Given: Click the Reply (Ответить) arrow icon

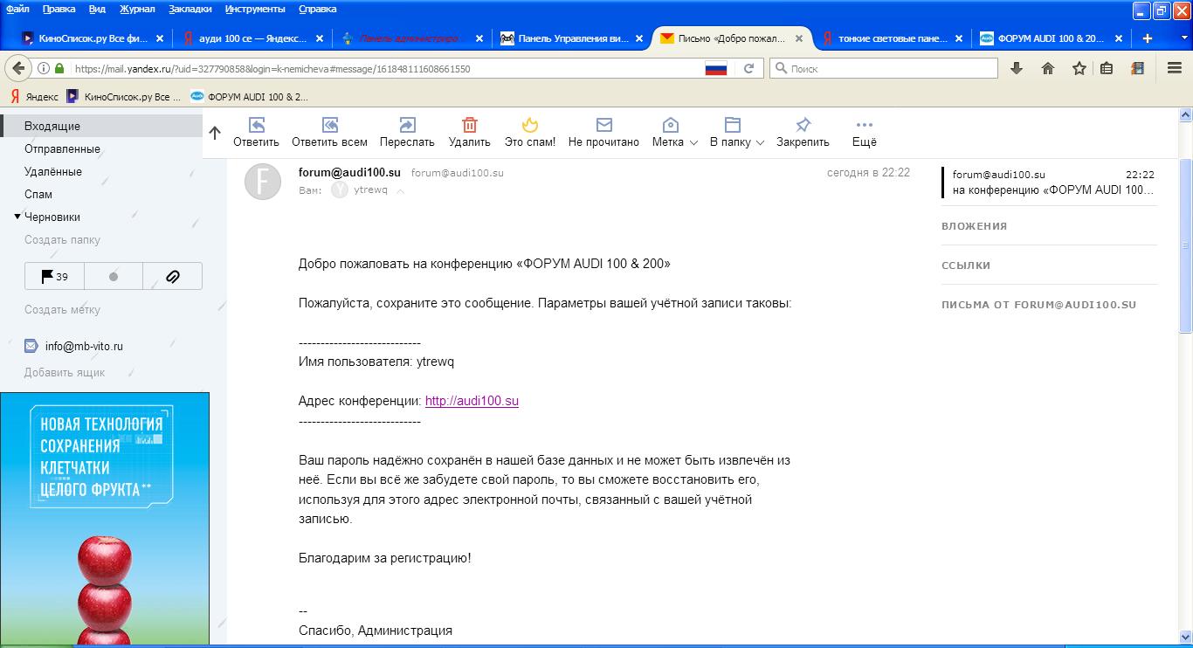Looking at the screenshot, I should point(256,125).
